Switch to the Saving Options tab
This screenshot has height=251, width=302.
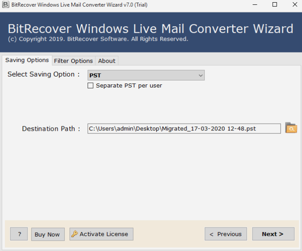[27, 60]
